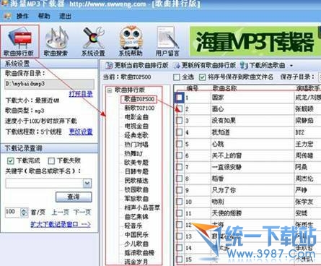Open the 歌曲搜索 song search icon
321x266 pixels.
pyautogui.click(x=56, y=41)
